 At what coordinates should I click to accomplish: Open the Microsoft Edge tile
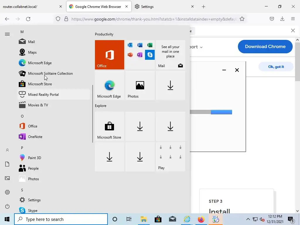(x=110, y=85)
